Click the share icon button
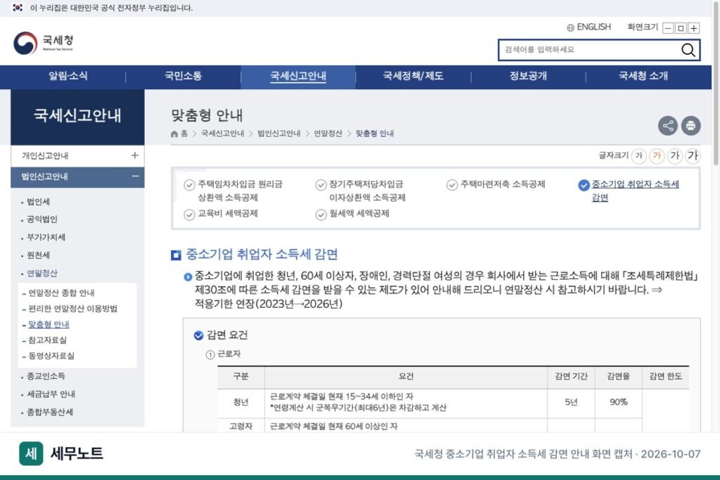This screenshot has height=480, width=720. tap(668, 125)
